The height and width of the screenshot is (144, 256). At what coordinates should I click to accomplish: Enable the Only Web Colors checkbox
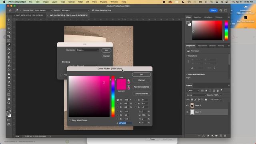point(70,120)
